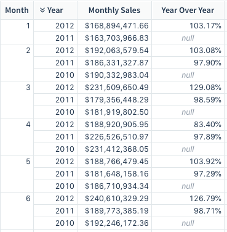The height and width of the screenshot is (232, 227).
Task: Select the Month 1 row group cell
Action: click(17, 32)
